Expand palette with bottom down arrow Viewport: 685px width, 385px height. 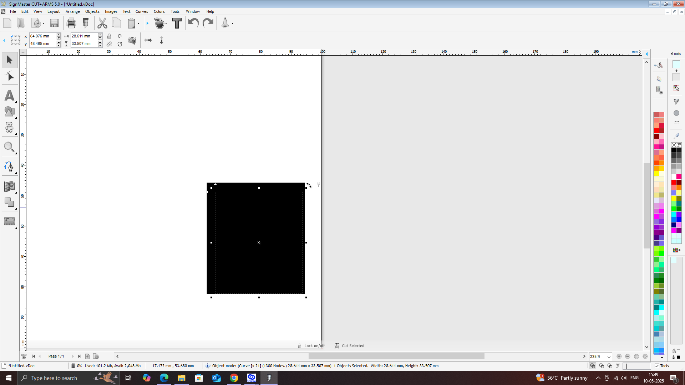point(662,358)
